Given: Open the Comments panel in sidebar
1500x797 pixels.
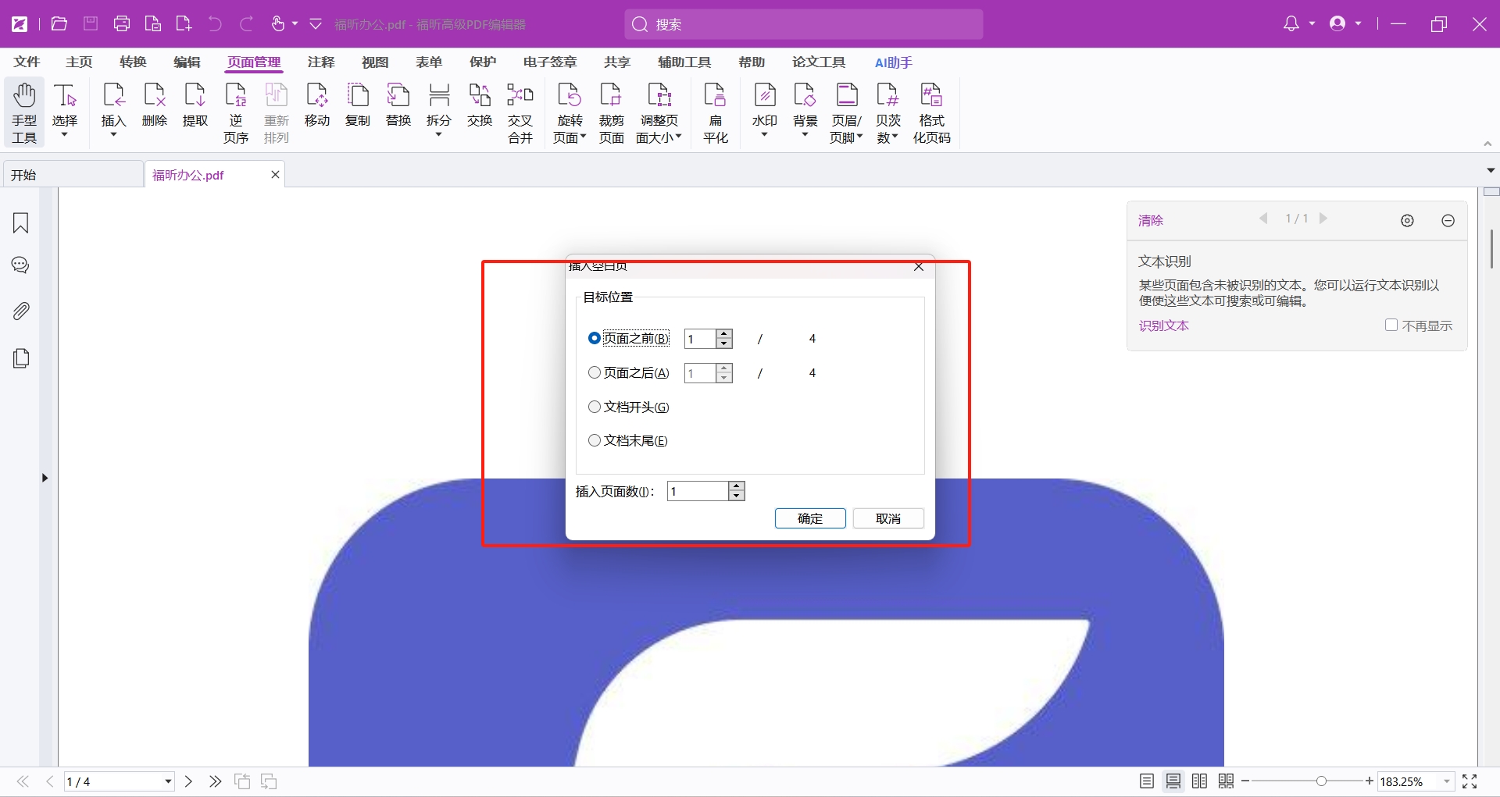Looking at the screenshot, I should pos(21,265).
